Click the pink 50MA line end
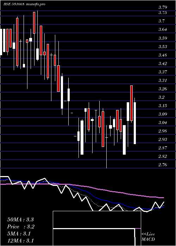This screenshot has height=246, width=176. point(163,198)
